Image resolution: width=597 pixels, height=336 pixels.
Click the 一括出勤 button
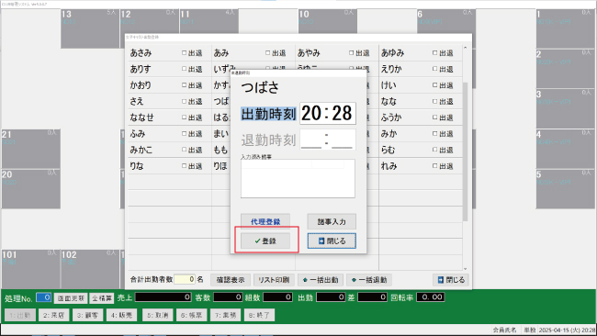point(321,280)
